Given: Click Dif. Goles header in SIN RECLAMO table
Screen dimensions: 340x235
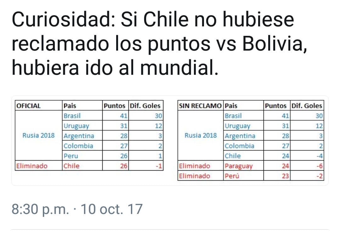Looking at the screenshot, I should pyautogui.click(x=307, y=106).
